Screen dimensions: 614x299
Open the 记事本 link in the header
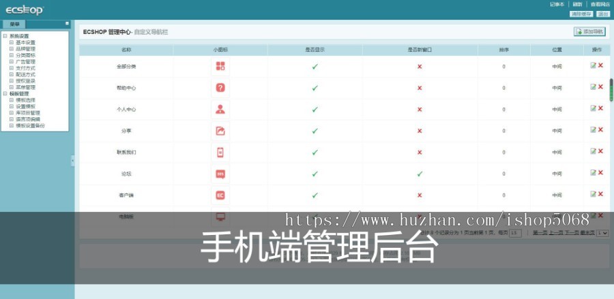pyautogui.click(x=557, y=4)
